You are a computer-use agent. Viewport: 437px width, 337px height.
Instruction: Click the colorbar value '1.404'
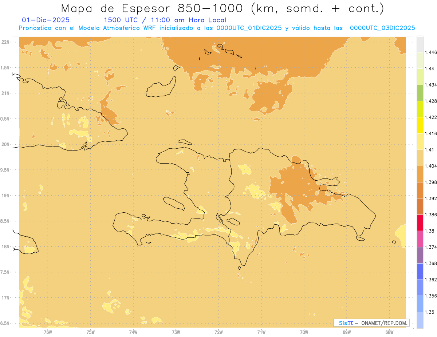tap(431, 166)
